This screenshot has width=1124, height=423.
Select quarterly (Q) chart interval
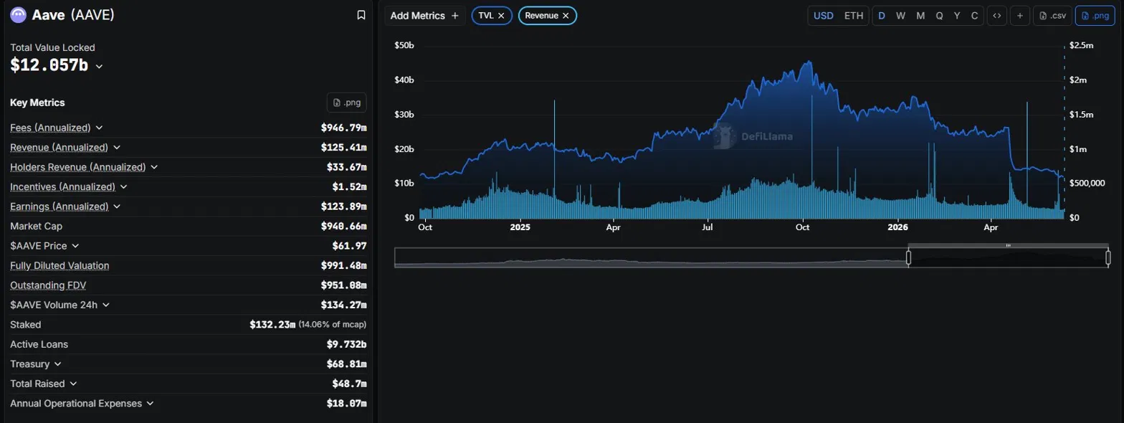click(939, 15)
